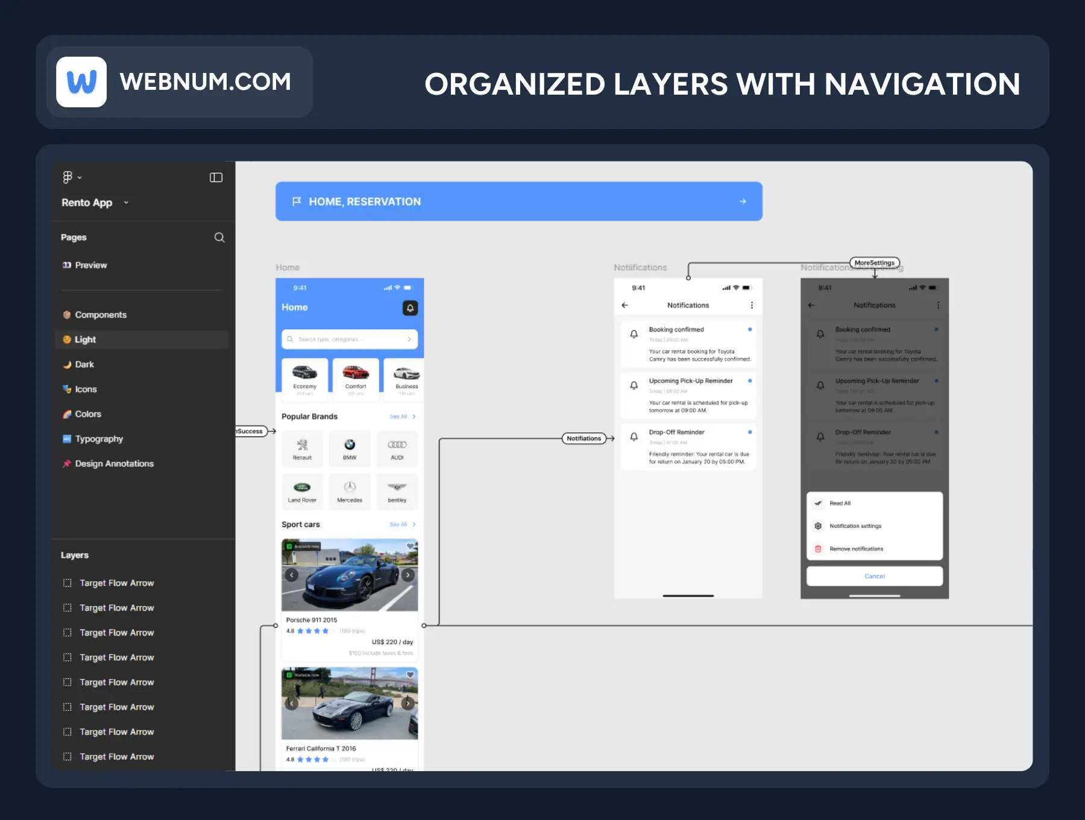Click the BMW brand logo tile
The image size is (1085, 820).
(x=350, y=449)
